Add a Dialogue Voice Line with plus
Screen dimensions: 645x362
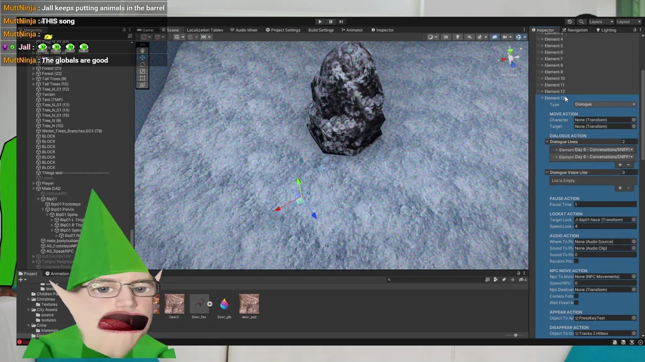[x=620, y=188]
